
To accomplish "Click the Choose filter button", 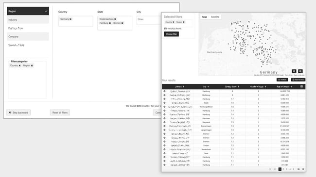I will pos(171,34).
